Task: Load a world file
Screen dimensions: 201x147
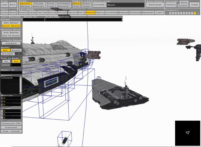Action: (x=4, y=5)
